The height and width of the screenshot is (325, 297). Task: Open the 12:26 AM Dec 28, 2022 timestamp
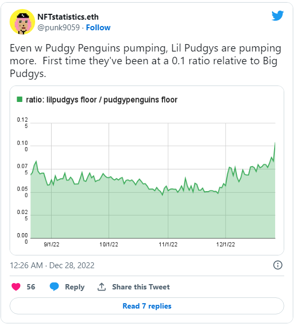coord(52,266)
